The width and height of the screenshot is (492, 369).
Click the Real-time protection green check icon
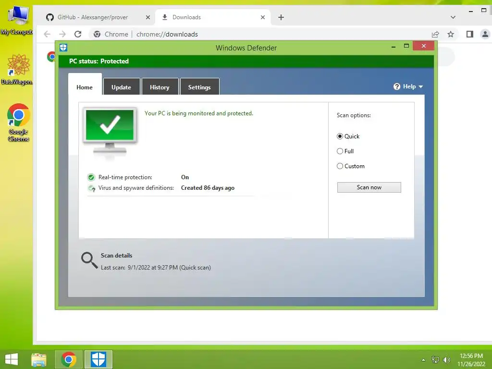[91, 177]
